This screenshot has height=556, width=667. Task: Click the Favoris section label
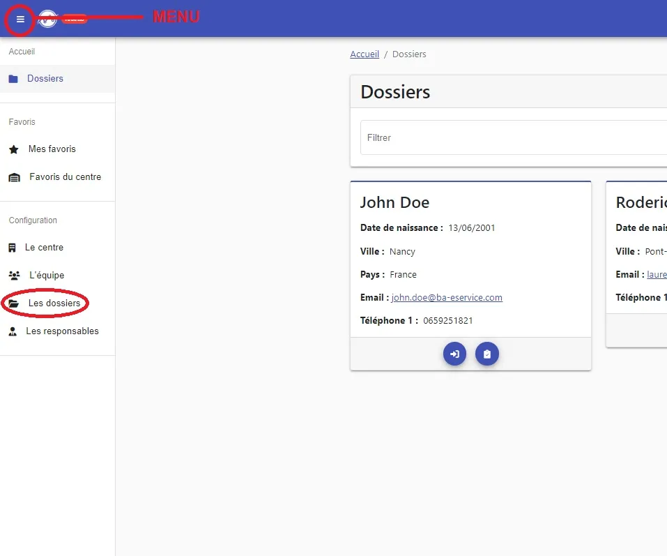point(22,122)
